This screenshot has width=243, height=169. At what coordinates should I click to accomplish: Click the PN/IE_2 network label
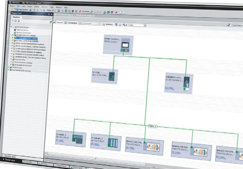(153, 126)
